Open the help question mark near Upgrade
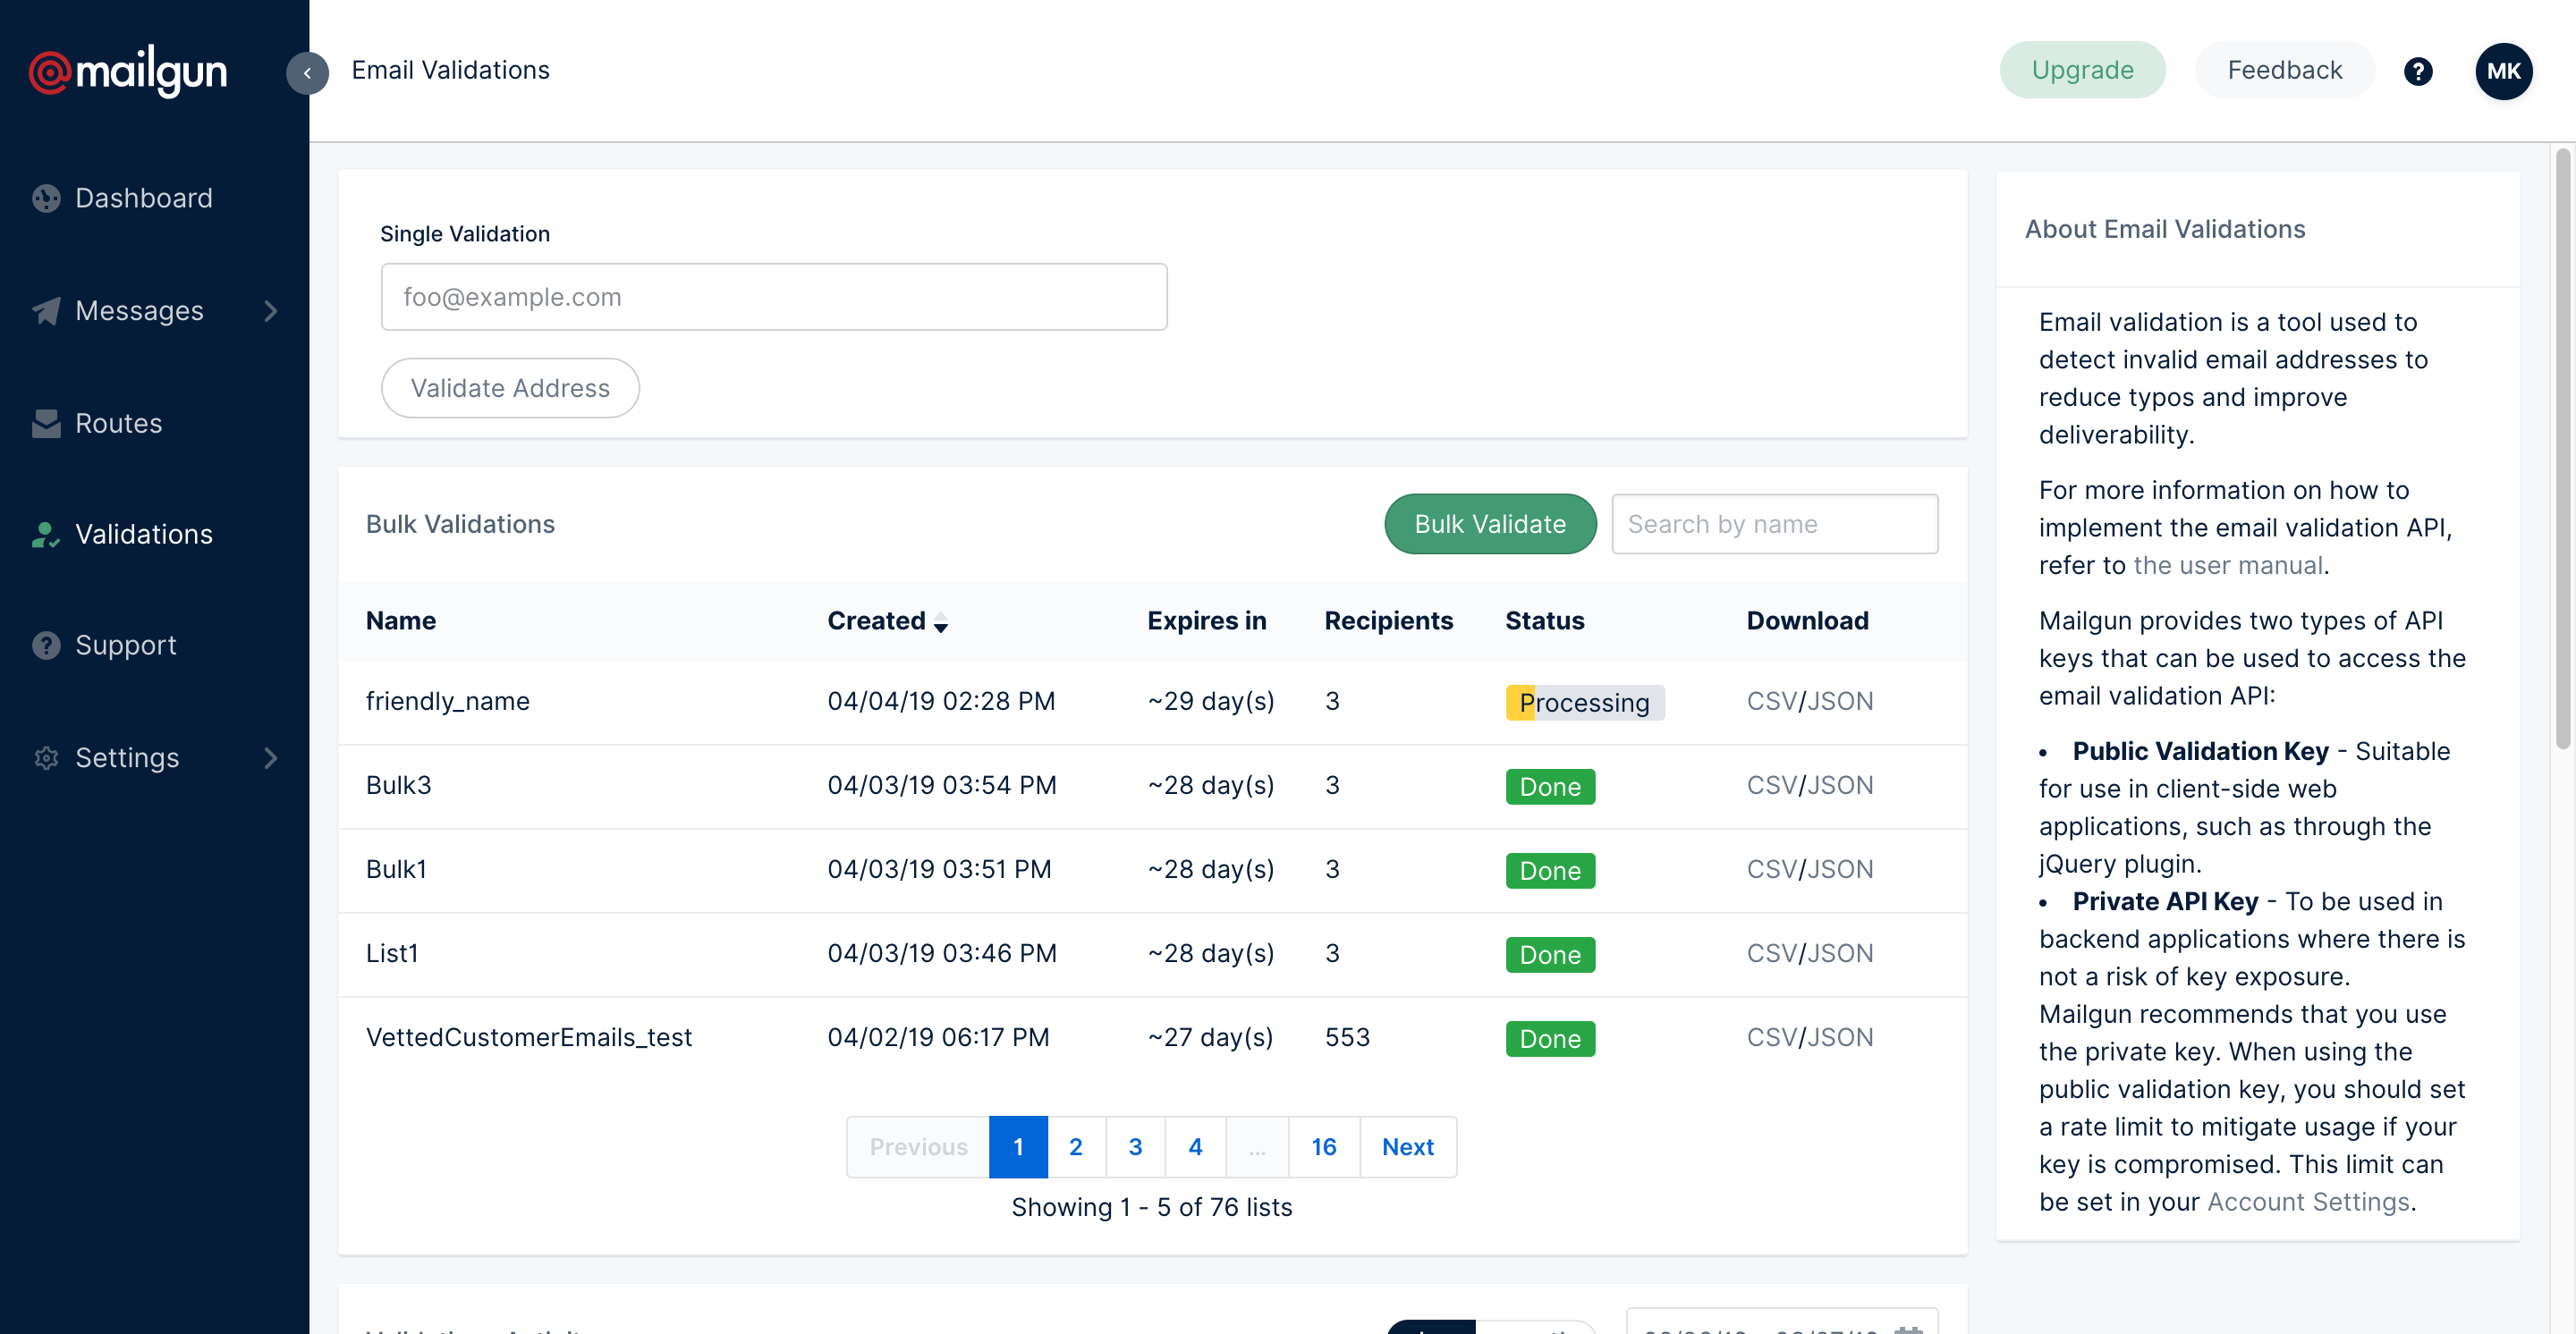This screenshot has height=1334, width=2576. (2419, 70)
